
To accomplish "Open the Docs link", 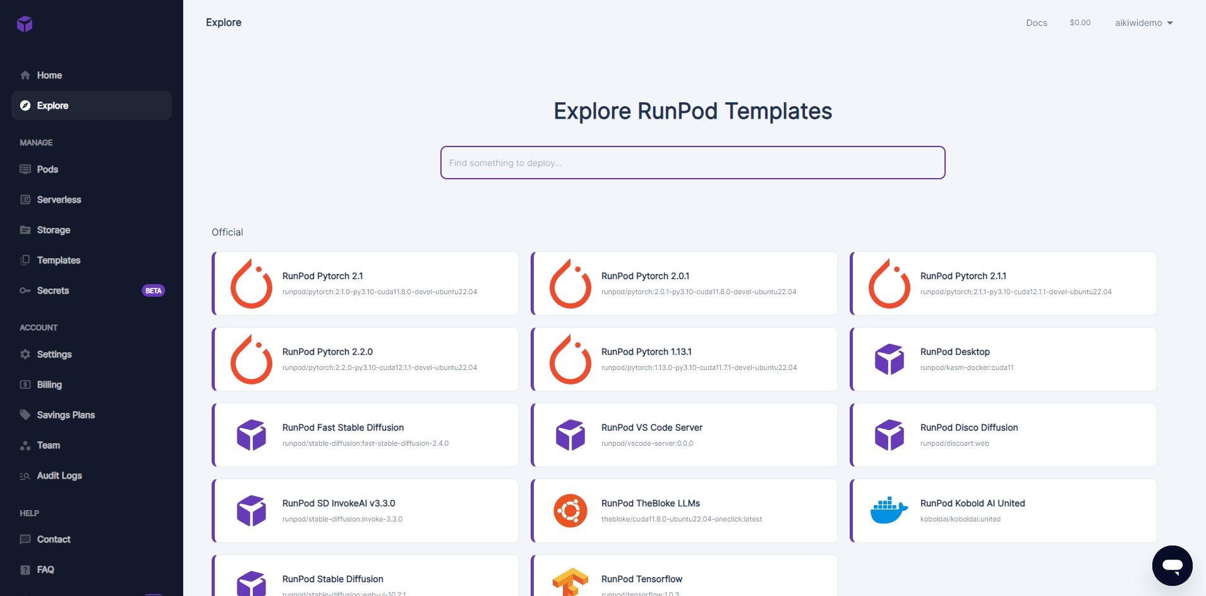I will pyautogui.click(x=1037, y=23).
